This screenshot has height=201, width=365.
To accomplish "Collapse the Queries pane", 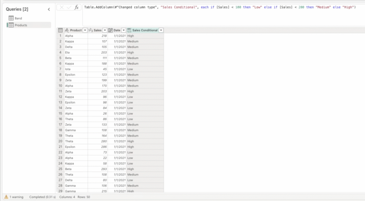I will (x=49, y=10).
